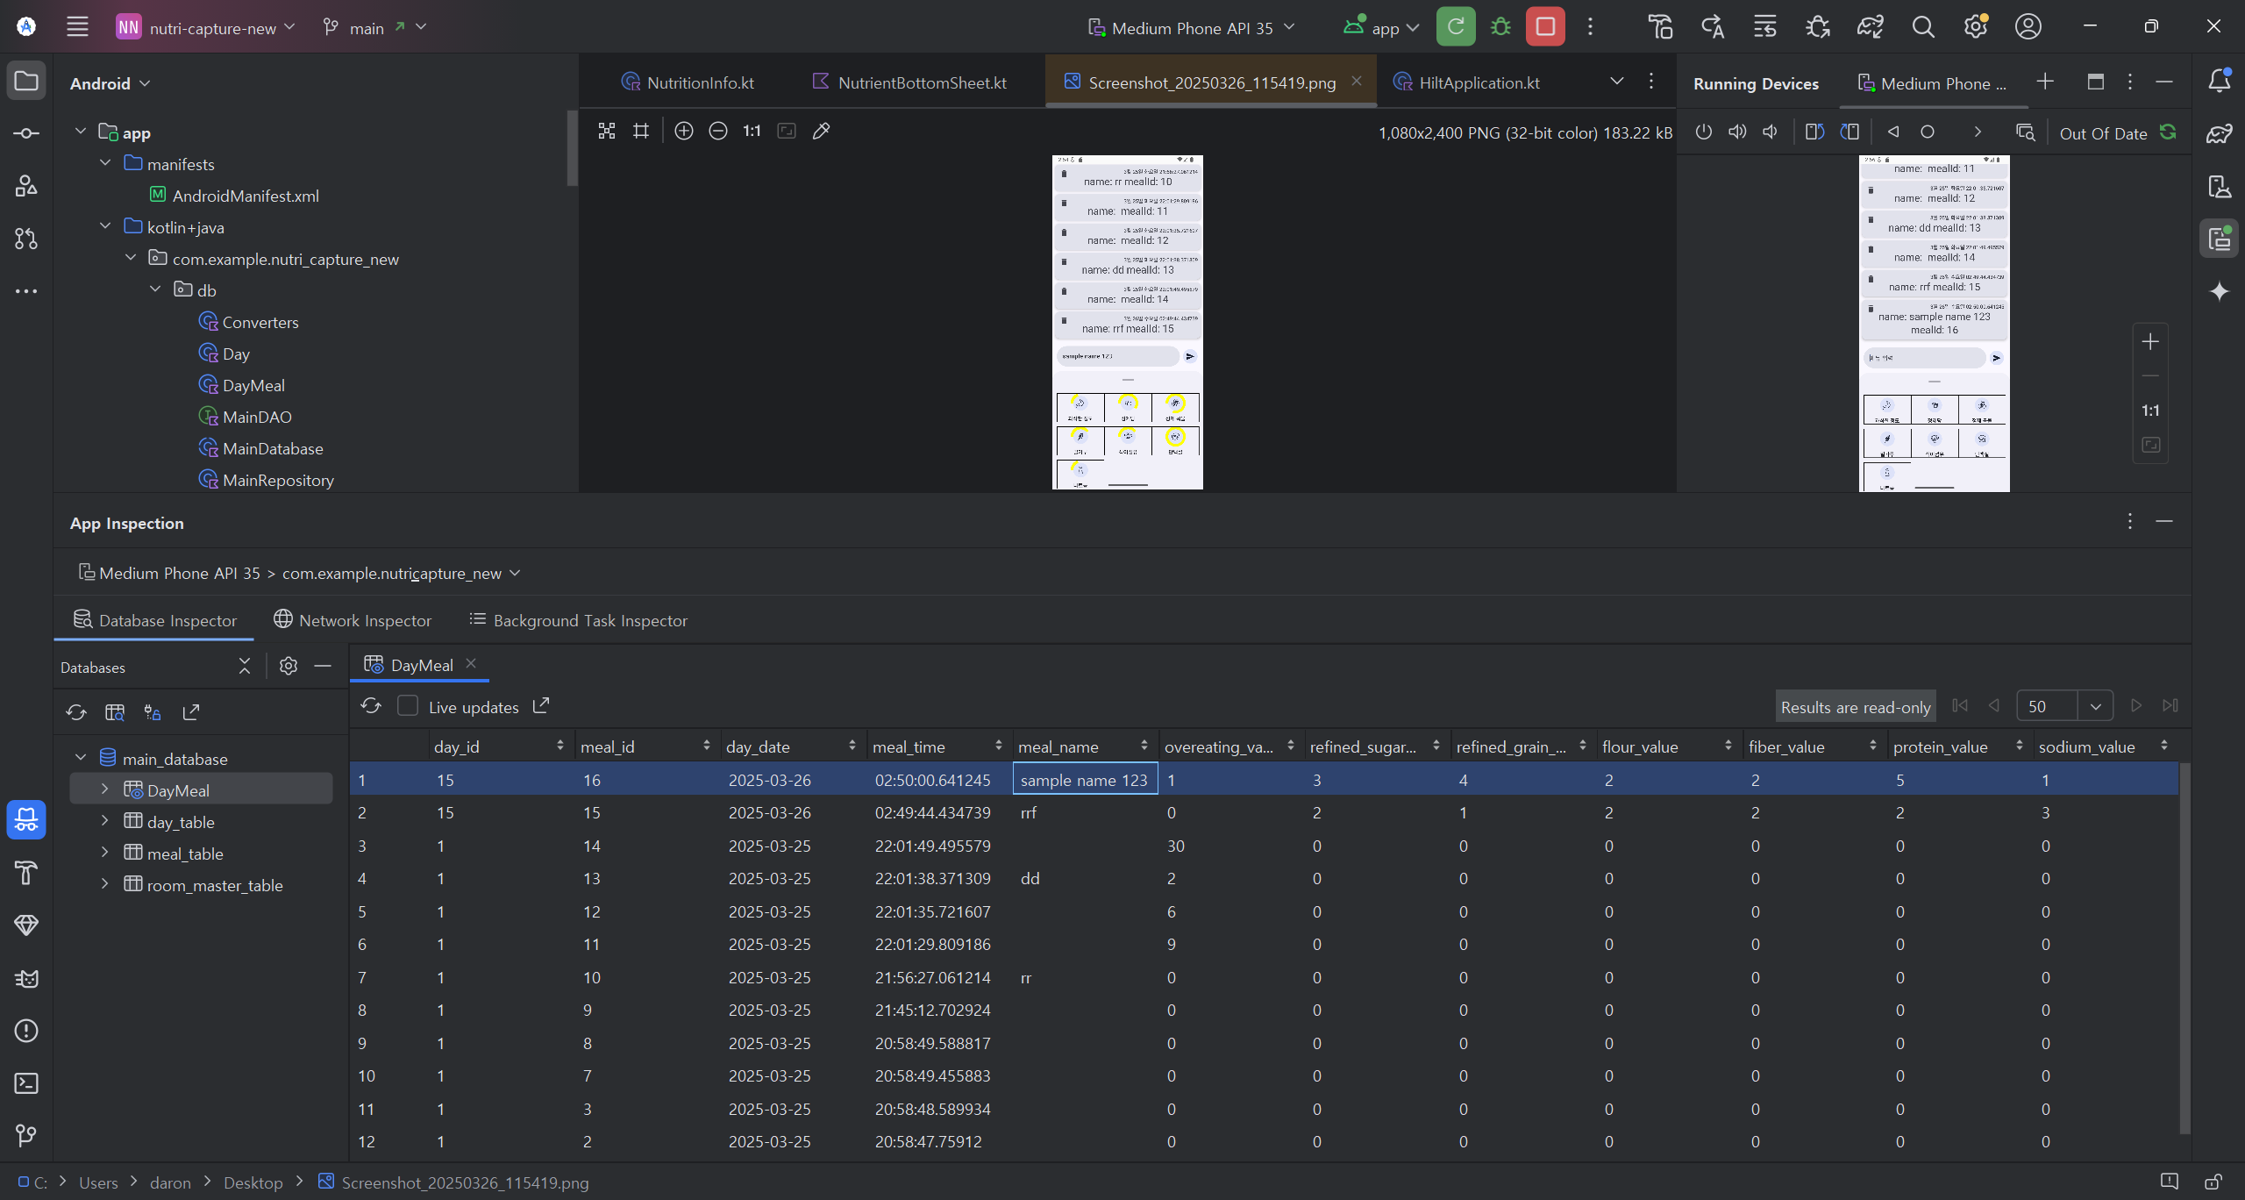Power button on the running device
The width and height of the screenshot is (2245, 1200).
tap(1703, 132)
